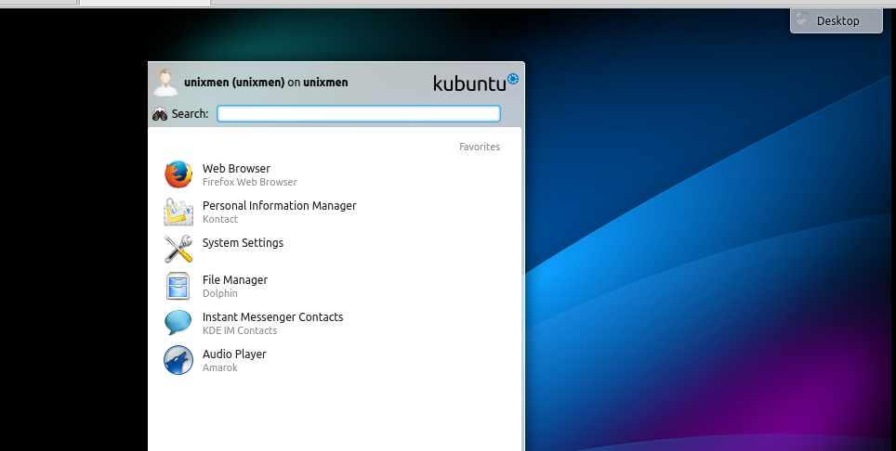The height and width of the screenshot is (451, 896).
Task: Launch Kontact via its mail icon
Action: tap(178, 212)
